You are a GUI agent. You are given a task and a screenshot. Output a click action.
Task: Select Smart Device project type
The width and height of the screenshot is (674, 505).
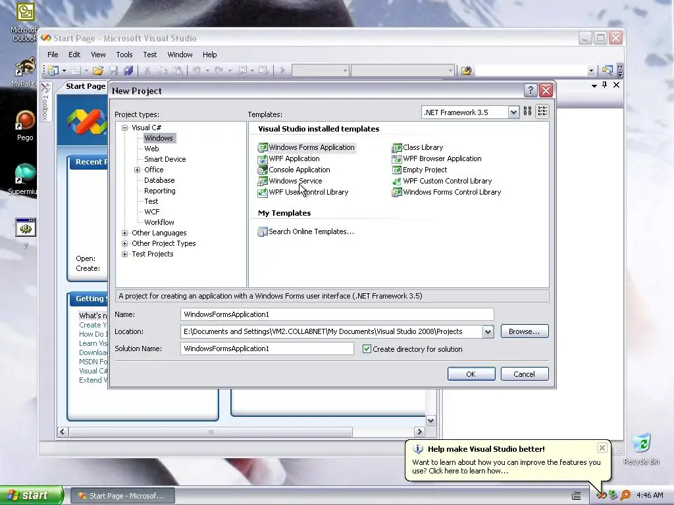(165, 159)
